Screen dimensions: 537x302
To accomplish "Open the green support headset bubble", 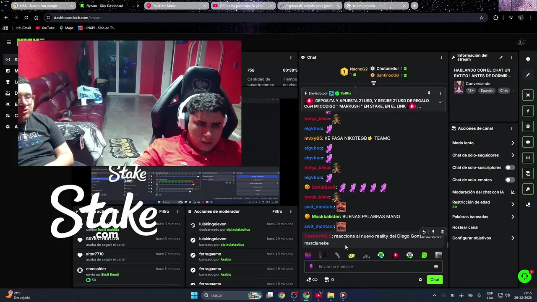I will click(x=524, y=276).
